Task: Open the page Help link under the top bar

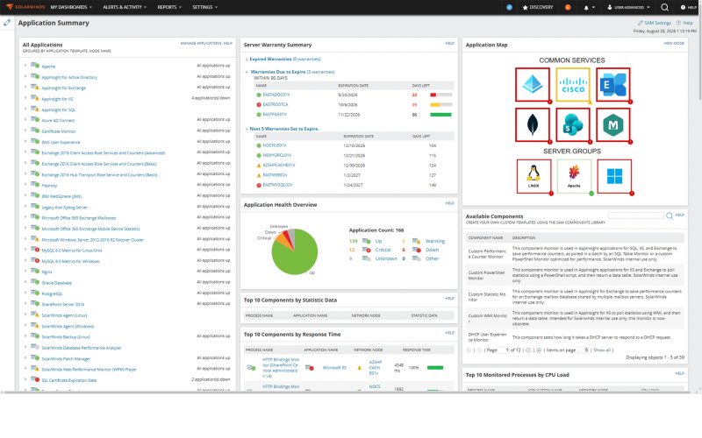Action: click(x=684, y=23)
